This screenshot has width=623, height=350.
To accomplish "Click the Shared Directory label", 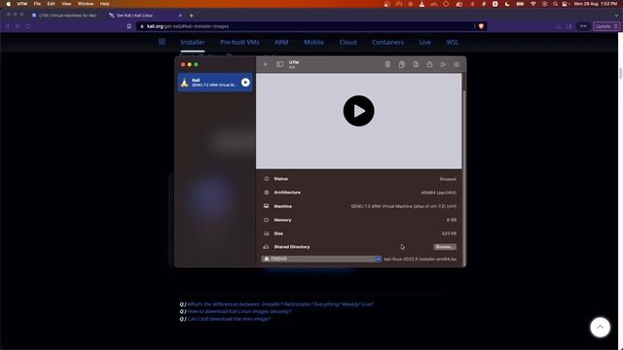I will point(292,247).
